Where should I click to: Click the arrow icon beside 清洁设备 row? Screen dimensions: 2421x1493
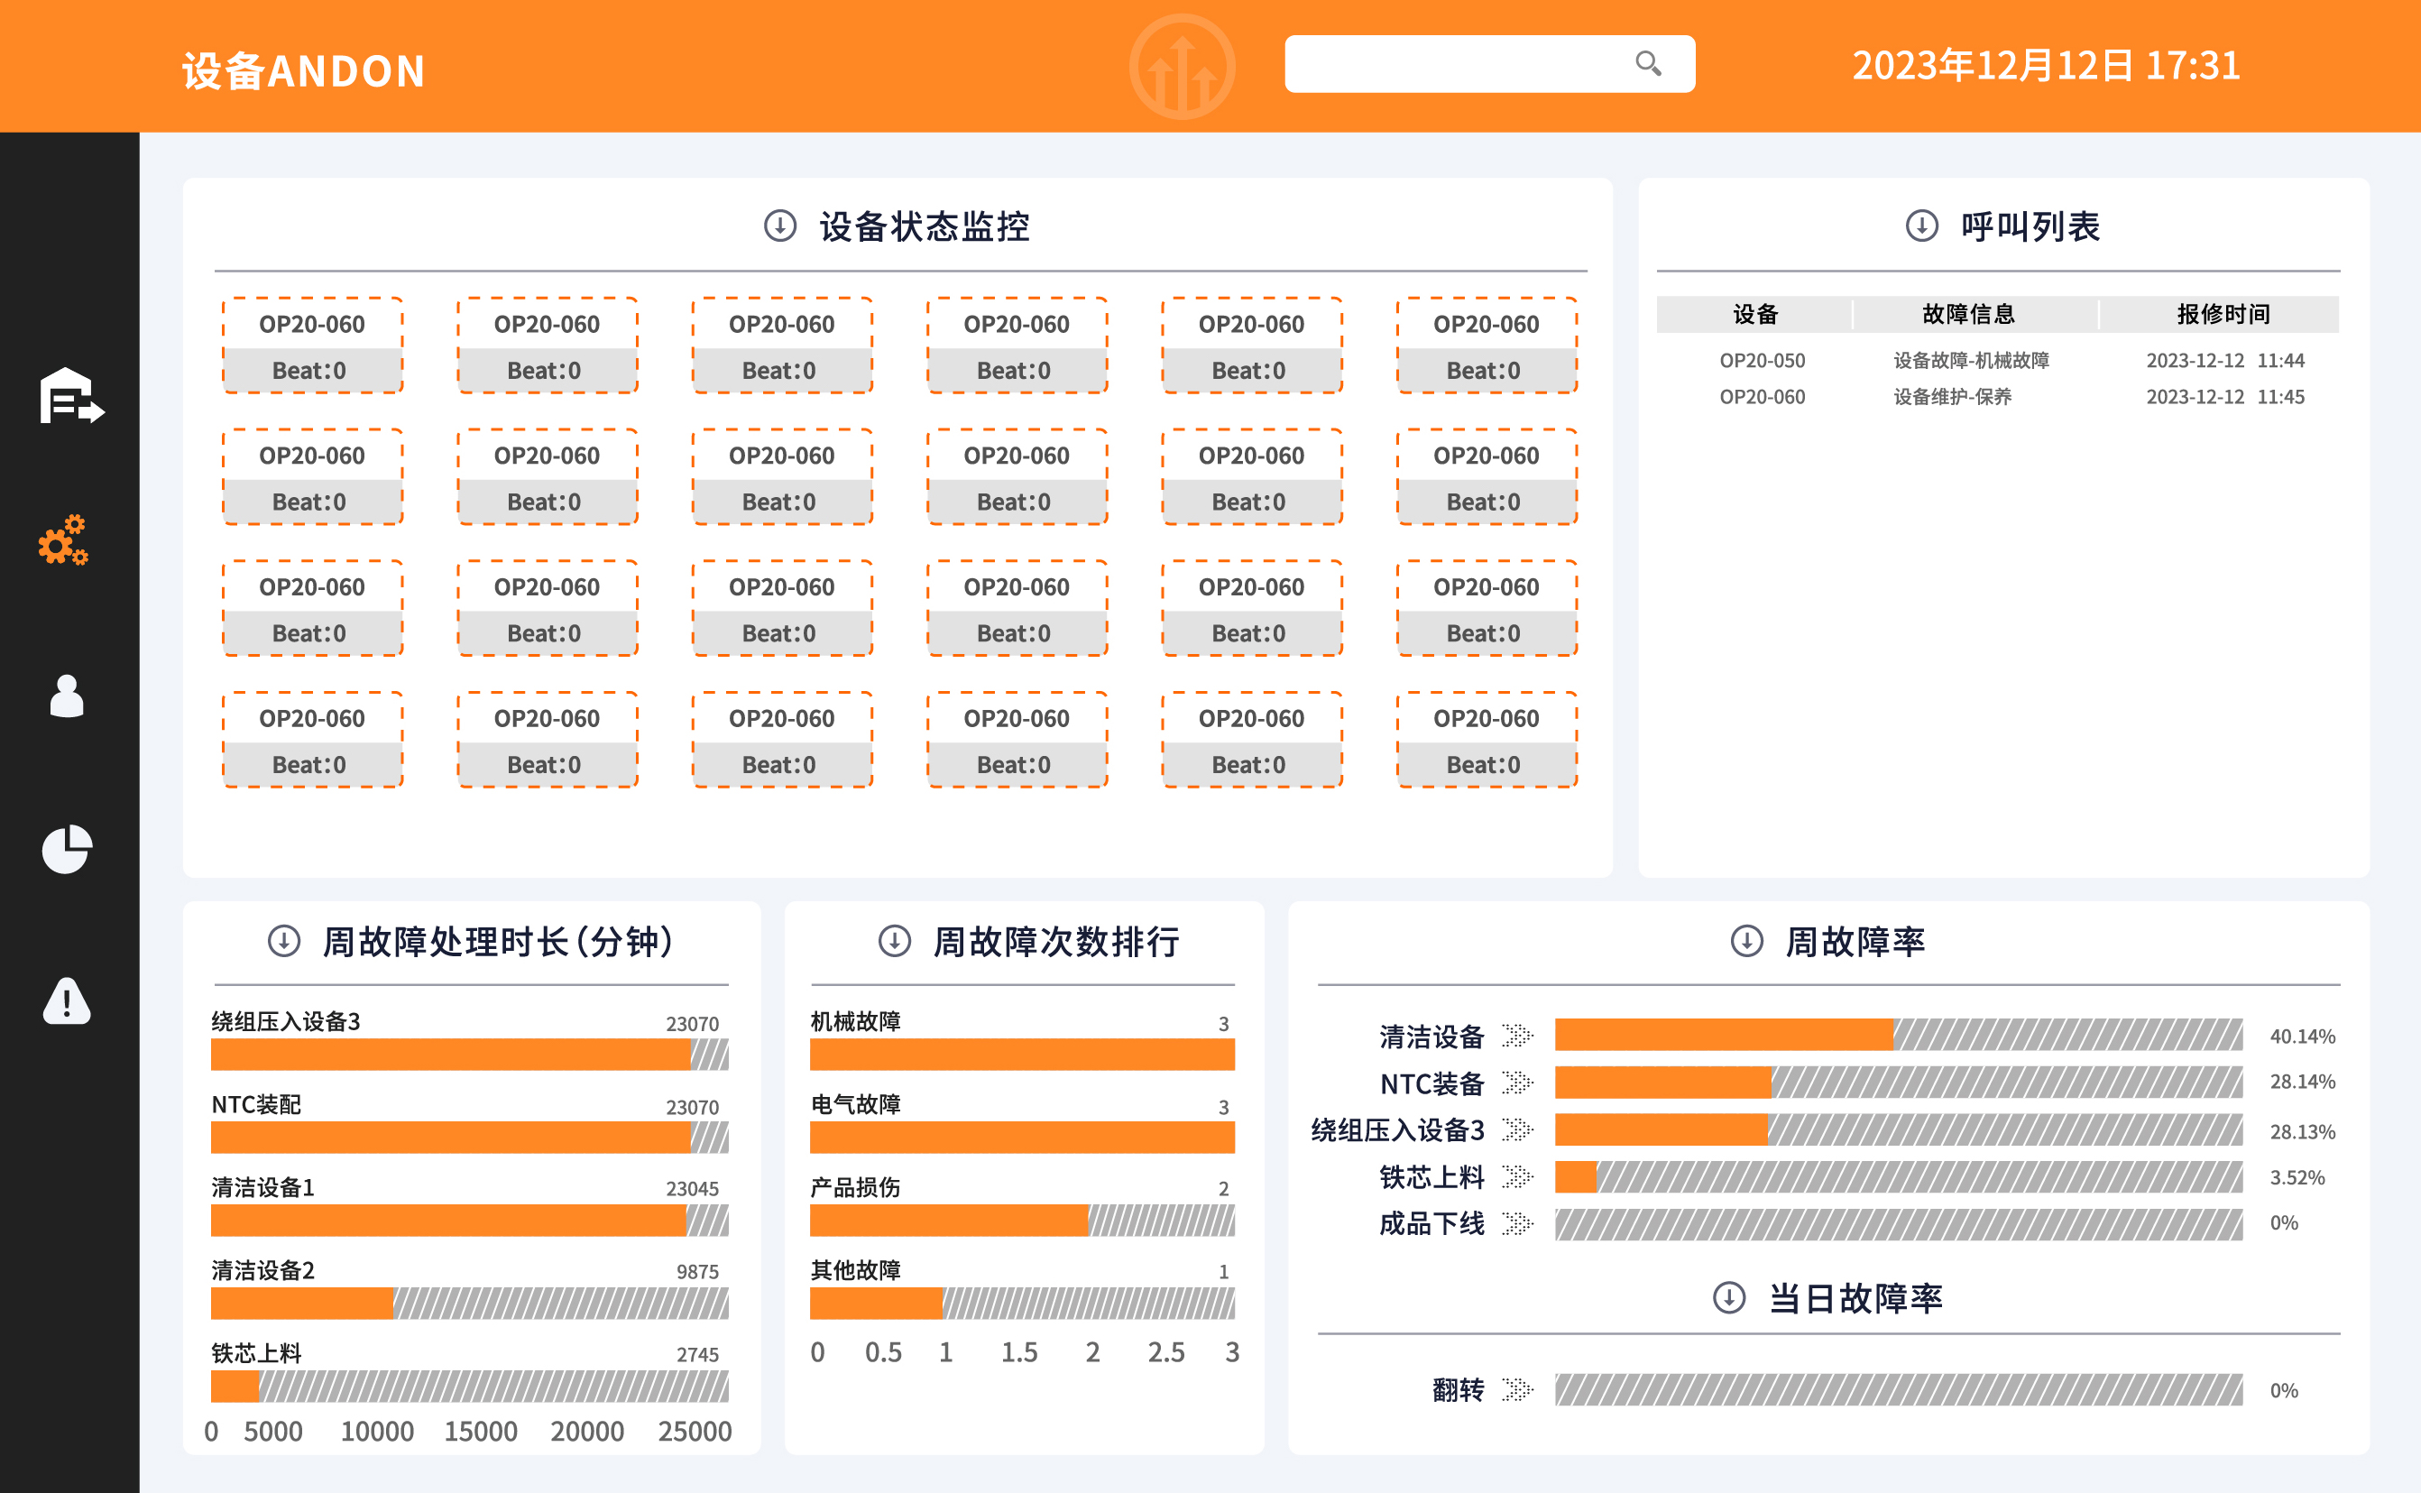[1517, 1035]
